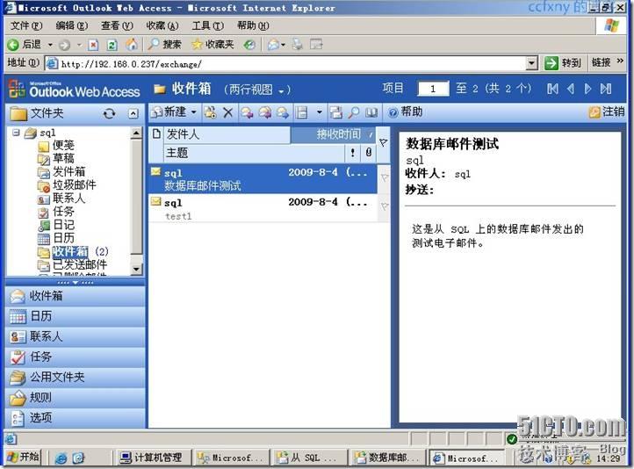
Task: Click the importance (!) column header
Action: [353, 153]
